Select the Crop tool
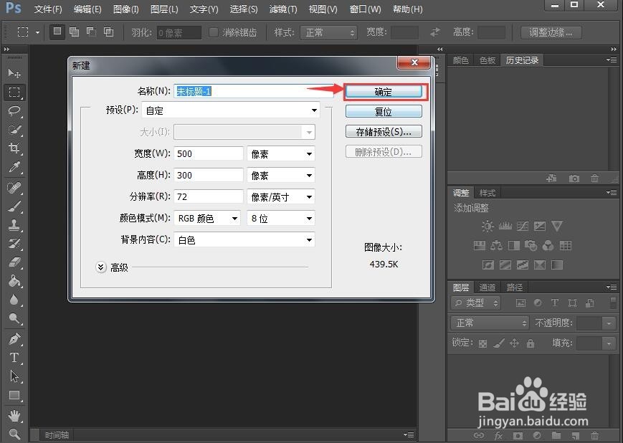 pos(14,148)
